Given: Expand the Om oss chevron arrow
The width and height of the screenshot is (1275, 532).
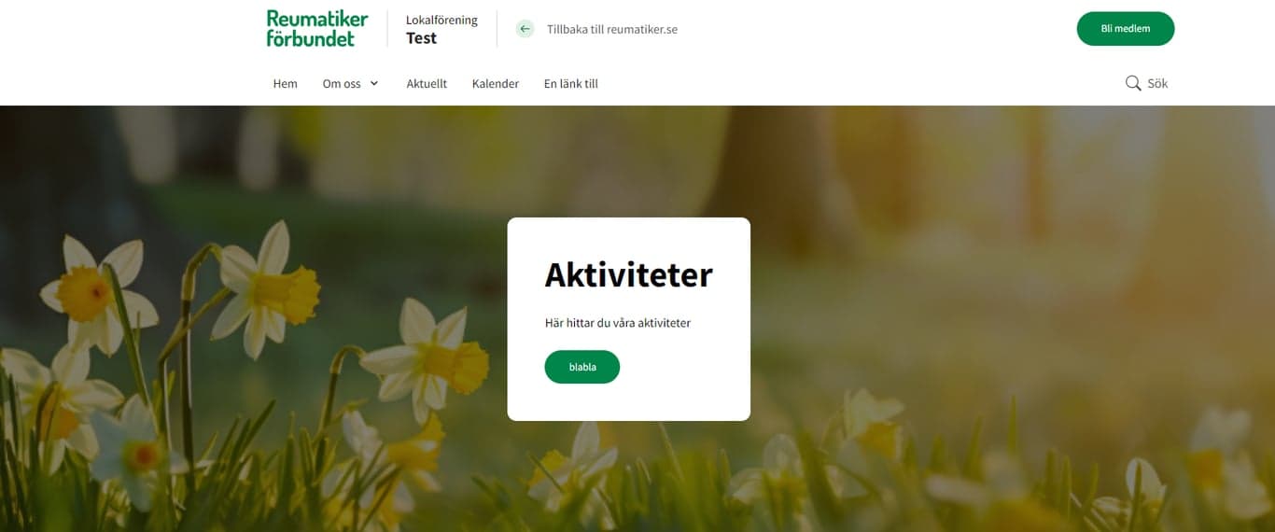Looking at the screenshot, I should (374, 83).
